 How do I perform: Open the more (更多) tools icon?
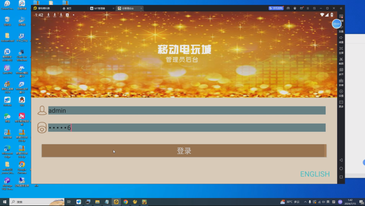[341, 103]
